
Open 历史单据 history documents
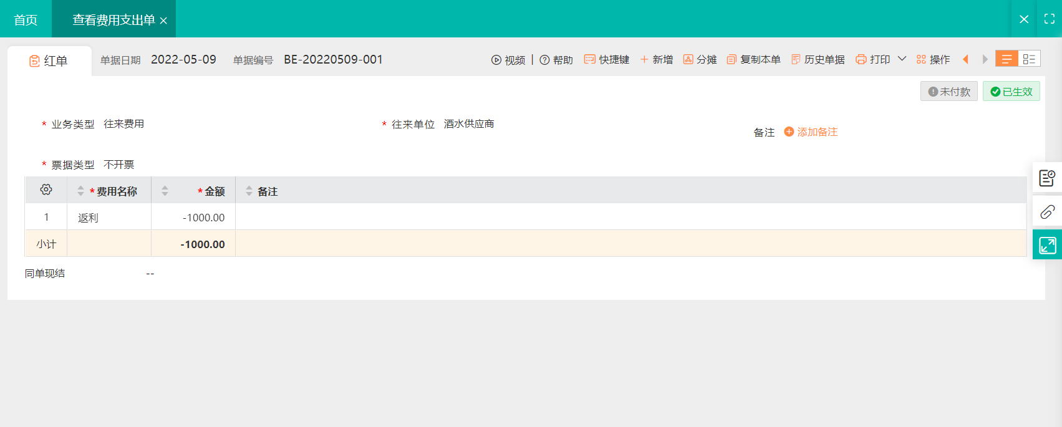point(818,60)
